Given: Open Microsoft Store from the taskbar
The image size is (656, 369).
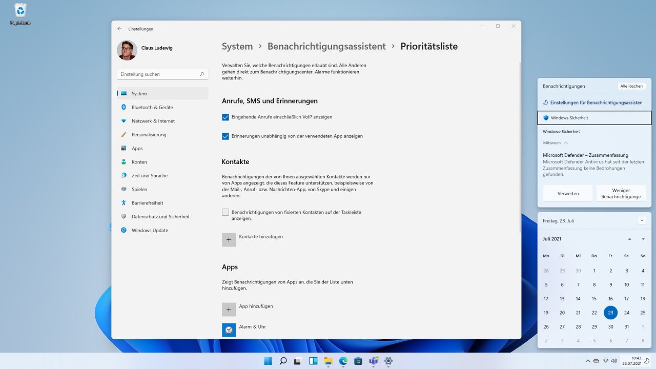Looking at the screenshot, I should click(358, 361).
